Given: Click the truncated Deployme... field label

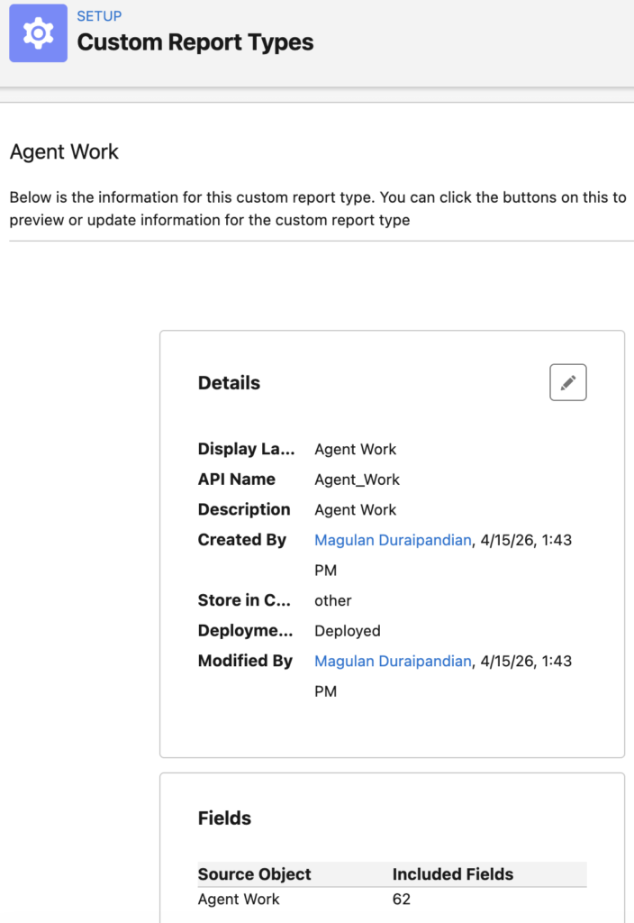Looking at the screenshot, I should pyautogui.click(x=245, y=631).
